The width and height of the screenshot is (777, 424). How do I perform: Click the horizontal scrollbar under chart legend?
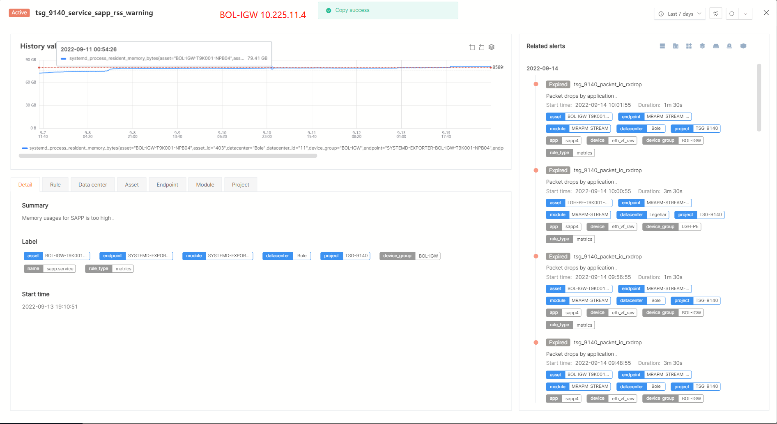pyautogui.click(x=168, y=156)
